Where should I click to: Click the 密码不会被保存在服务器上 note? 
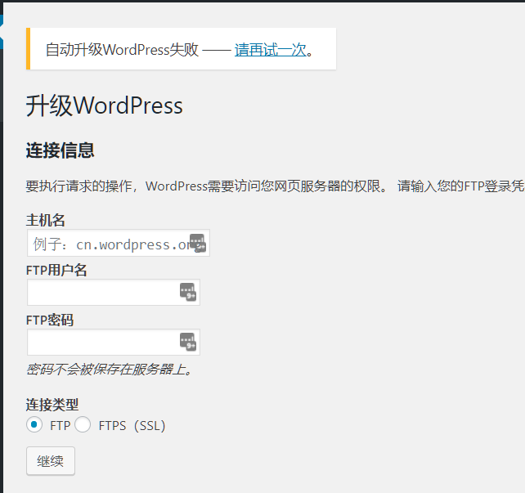[x=109, y=370]
